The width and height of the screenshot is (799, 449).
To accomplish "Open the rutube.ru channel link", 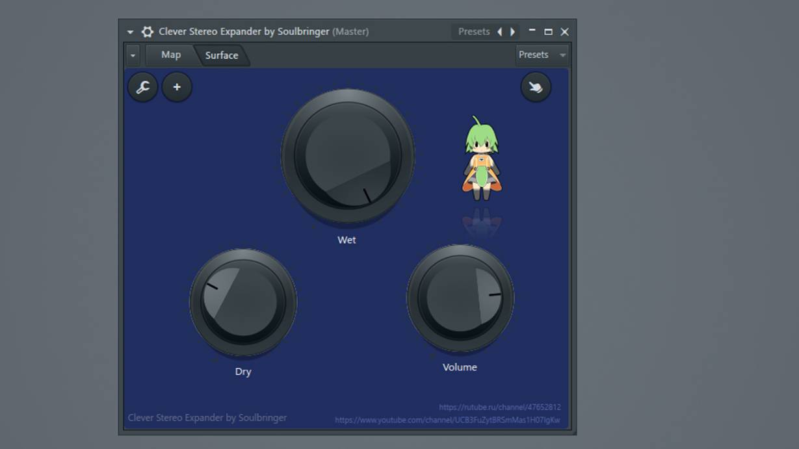I will (500, 407).
